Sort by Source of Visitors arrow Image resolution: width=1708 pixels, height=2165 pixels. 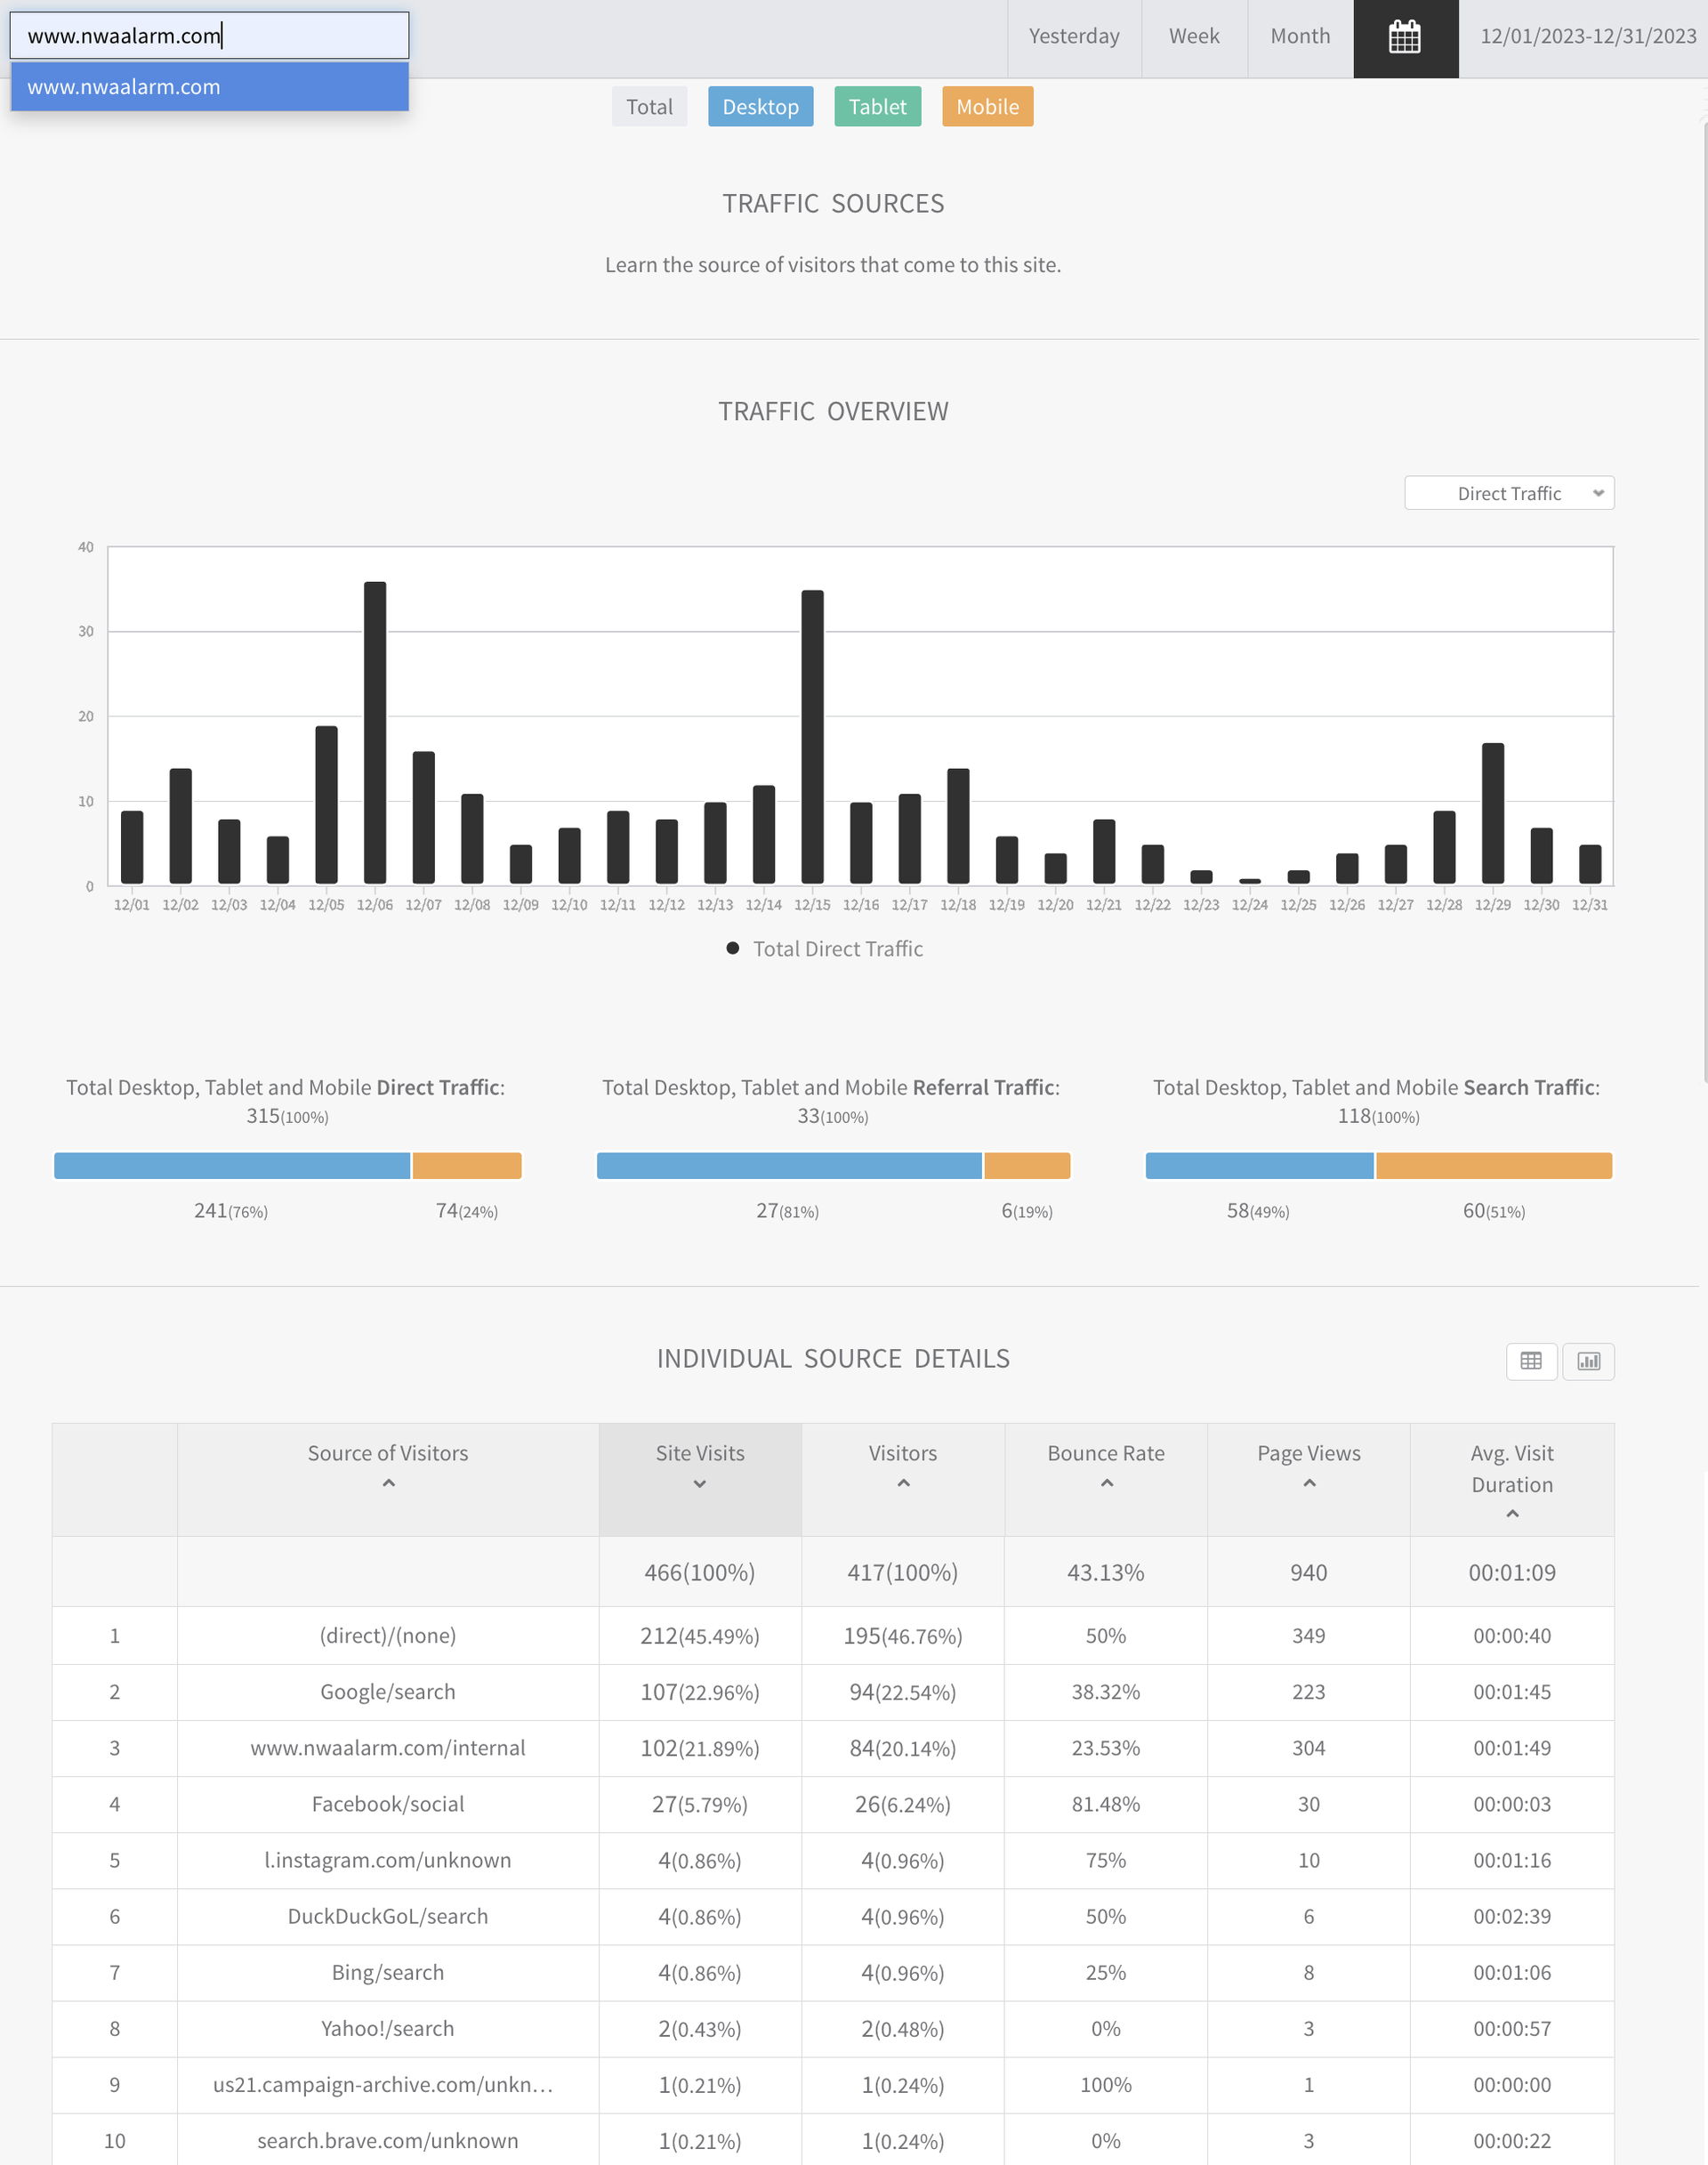click(x=388, y=1483)
